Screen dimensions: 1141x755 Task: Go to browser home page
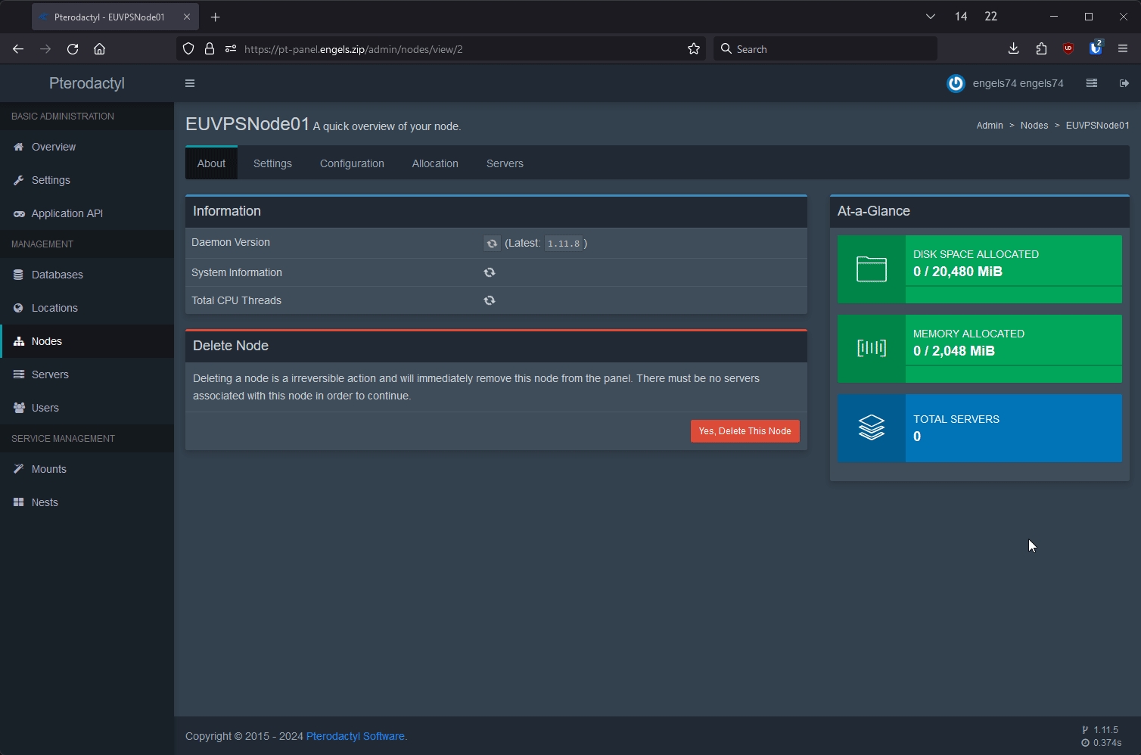pos(99,49)
